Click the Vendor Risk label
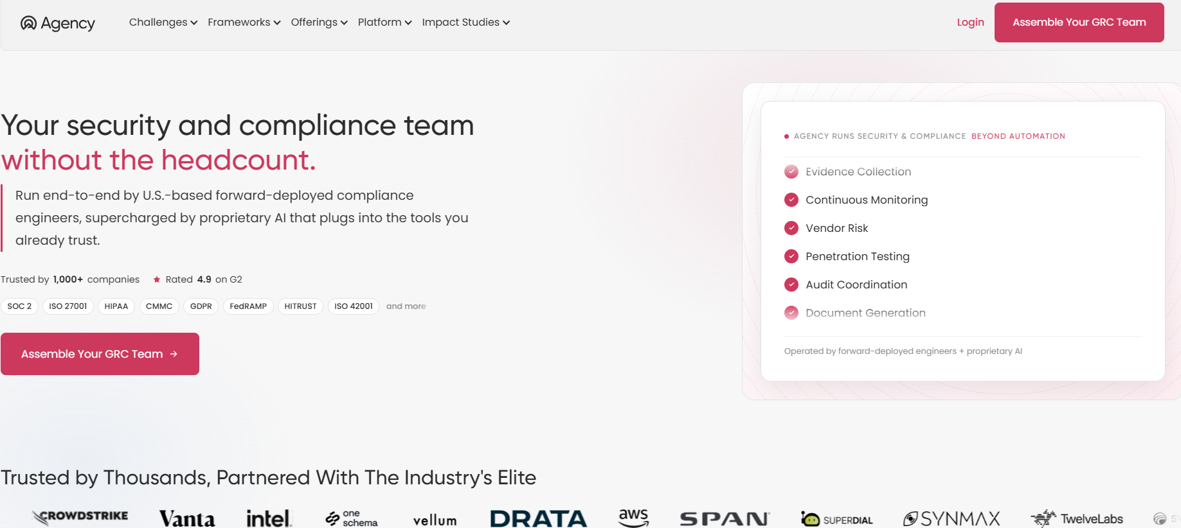1181x528 pixels. 837,228
